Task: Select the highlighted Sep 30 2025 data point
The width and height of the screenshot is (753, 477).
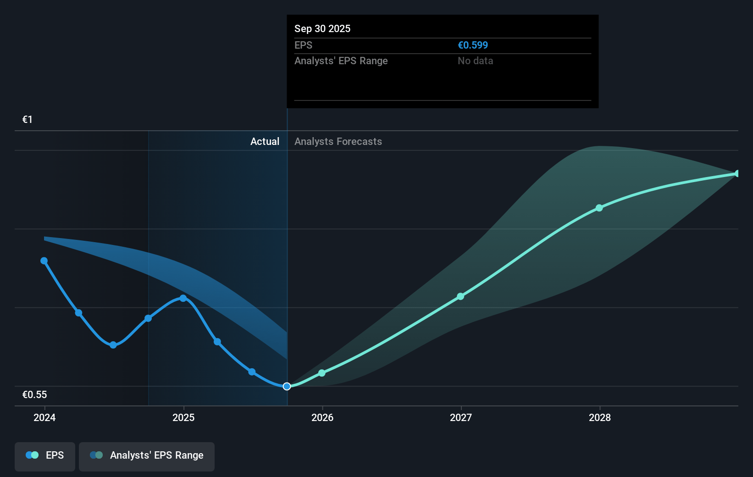Action: tap(287, 386)
